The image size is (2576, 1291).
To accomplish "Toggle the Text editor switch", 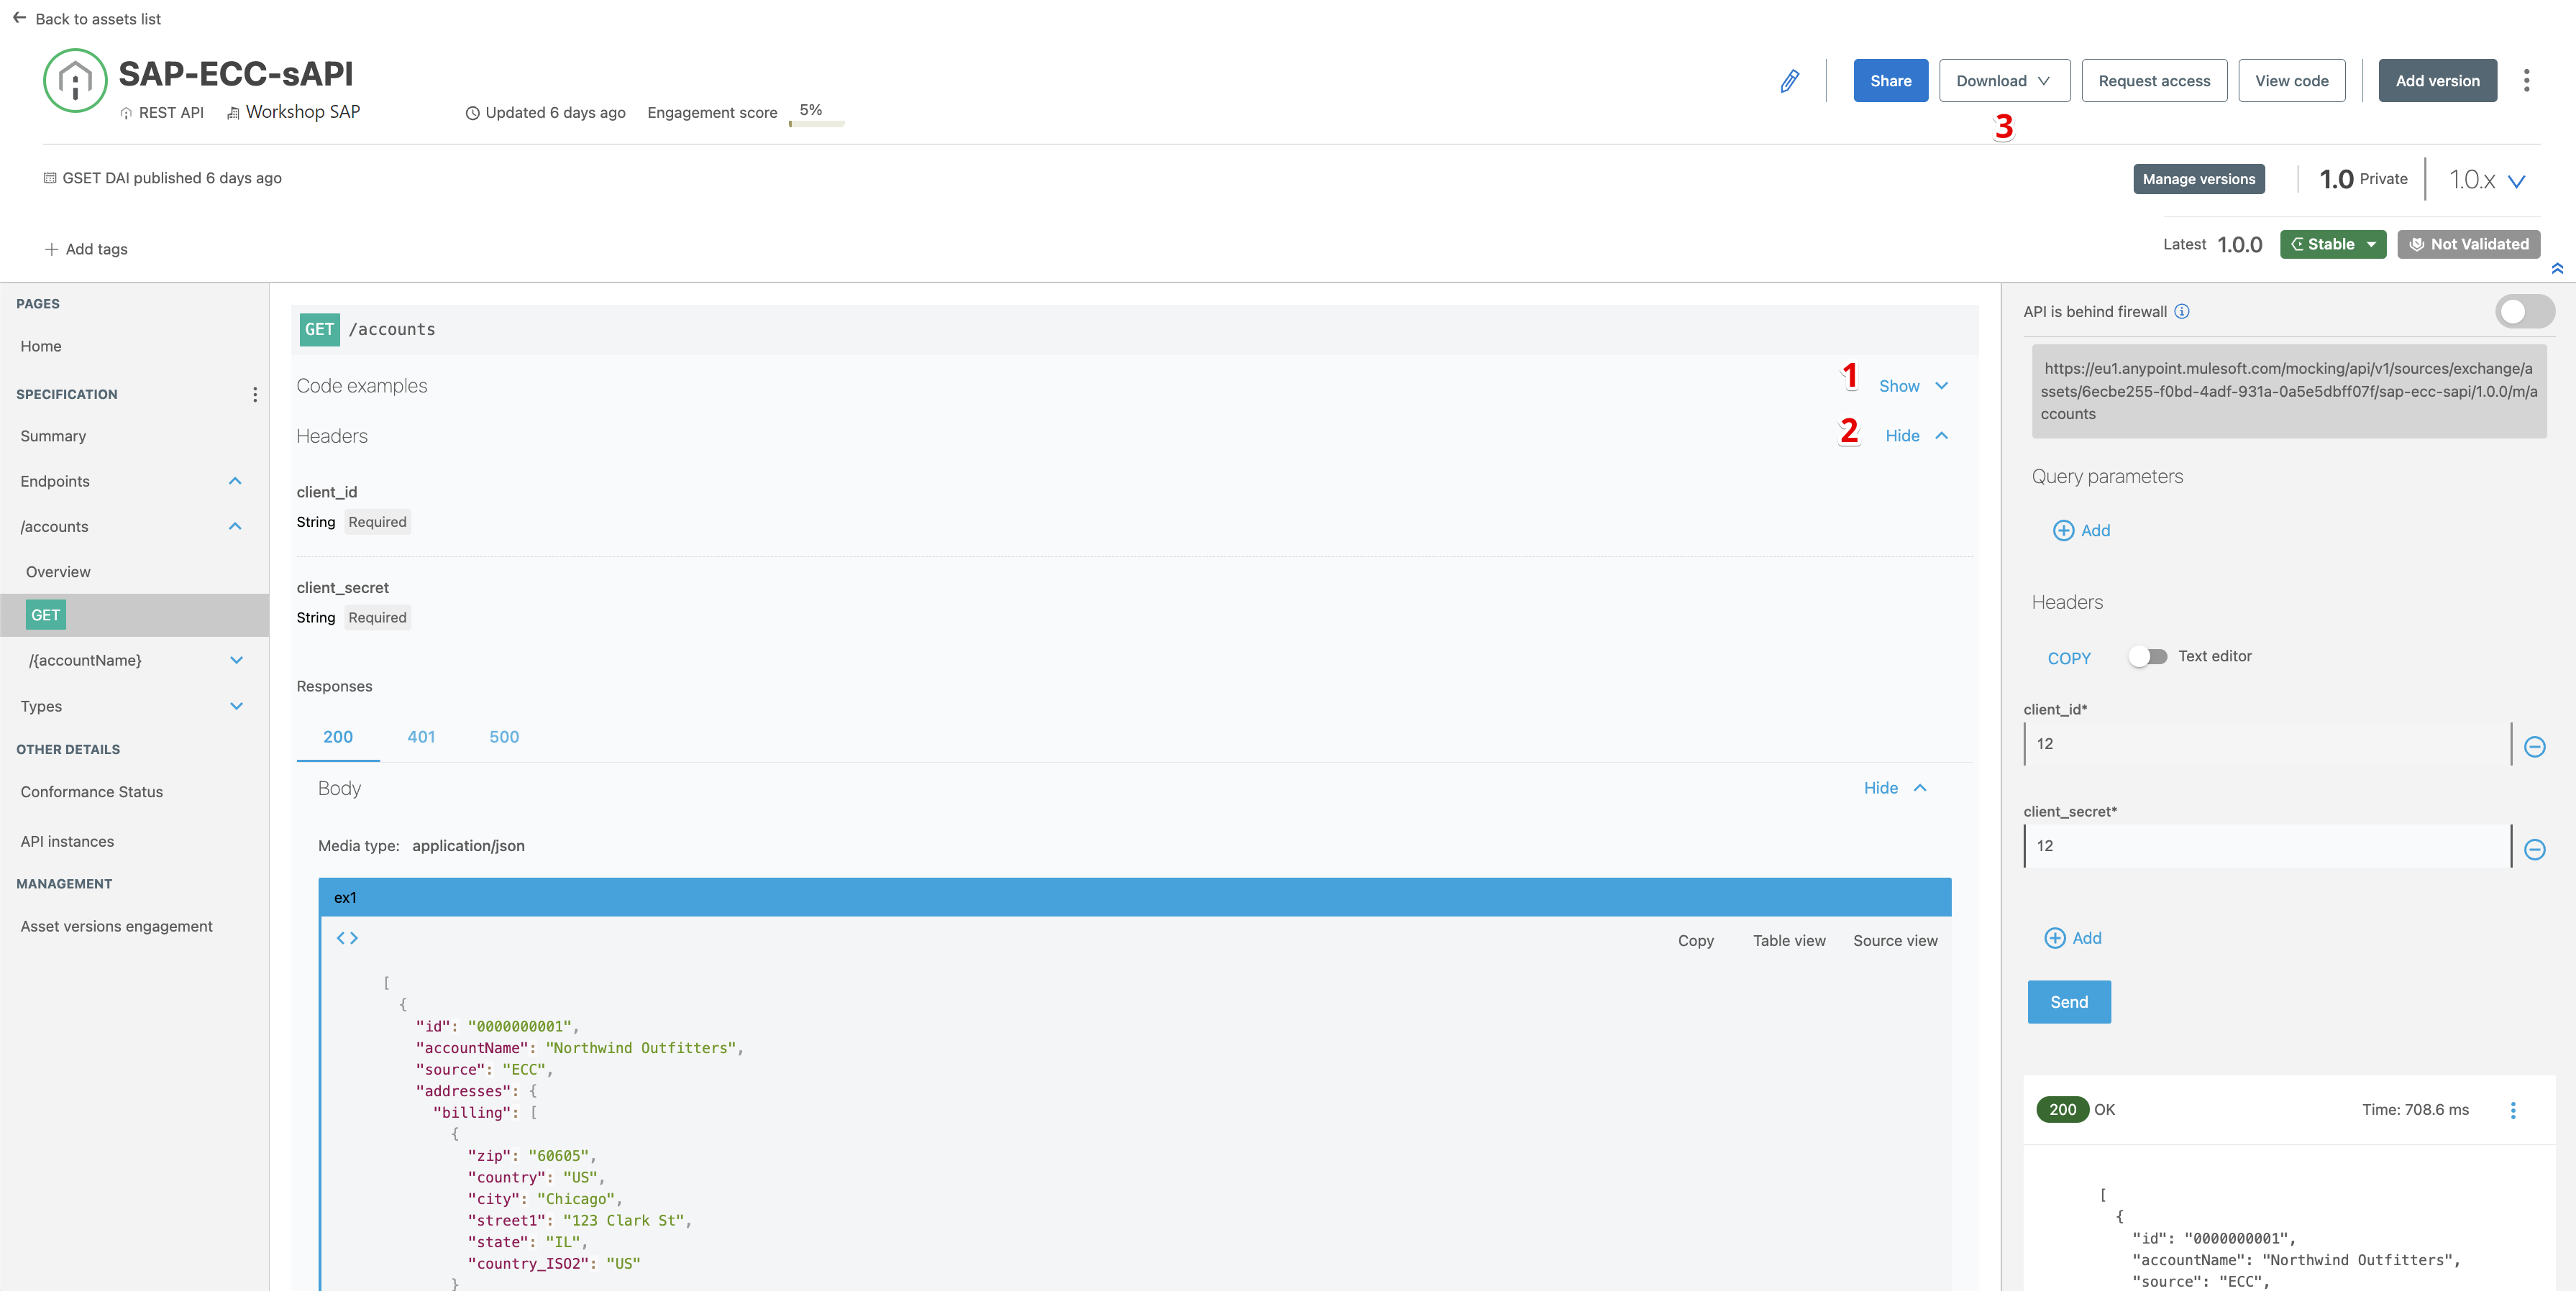I will pyautogui.click(x=2148, y=656).
